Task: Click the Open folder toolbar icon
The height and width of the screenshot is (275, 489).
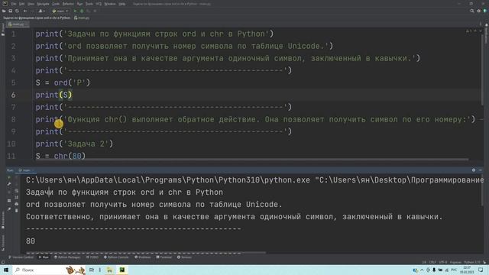Action: coord(4,11)
